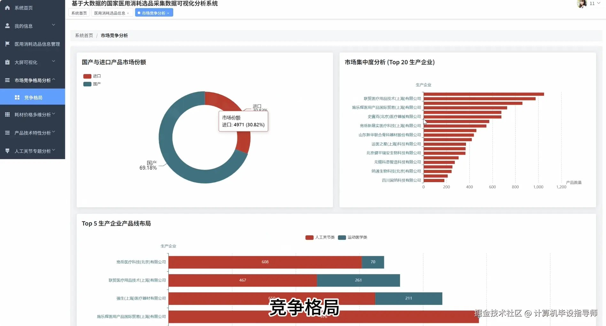Click 山东新华联合骨科器材股份有限公司 axis label
Viewport: 606px width, 326px height.
pyautogui.click(x=390, y=135)
